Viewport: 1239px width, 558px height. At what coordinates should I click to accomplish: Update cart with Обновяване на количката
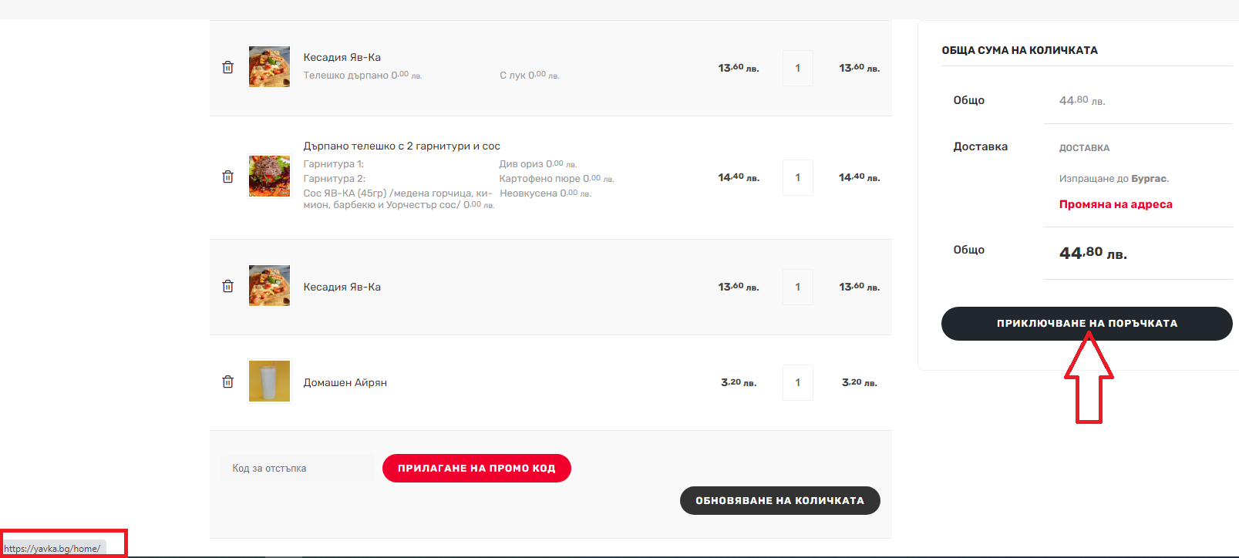pos(779,500)
